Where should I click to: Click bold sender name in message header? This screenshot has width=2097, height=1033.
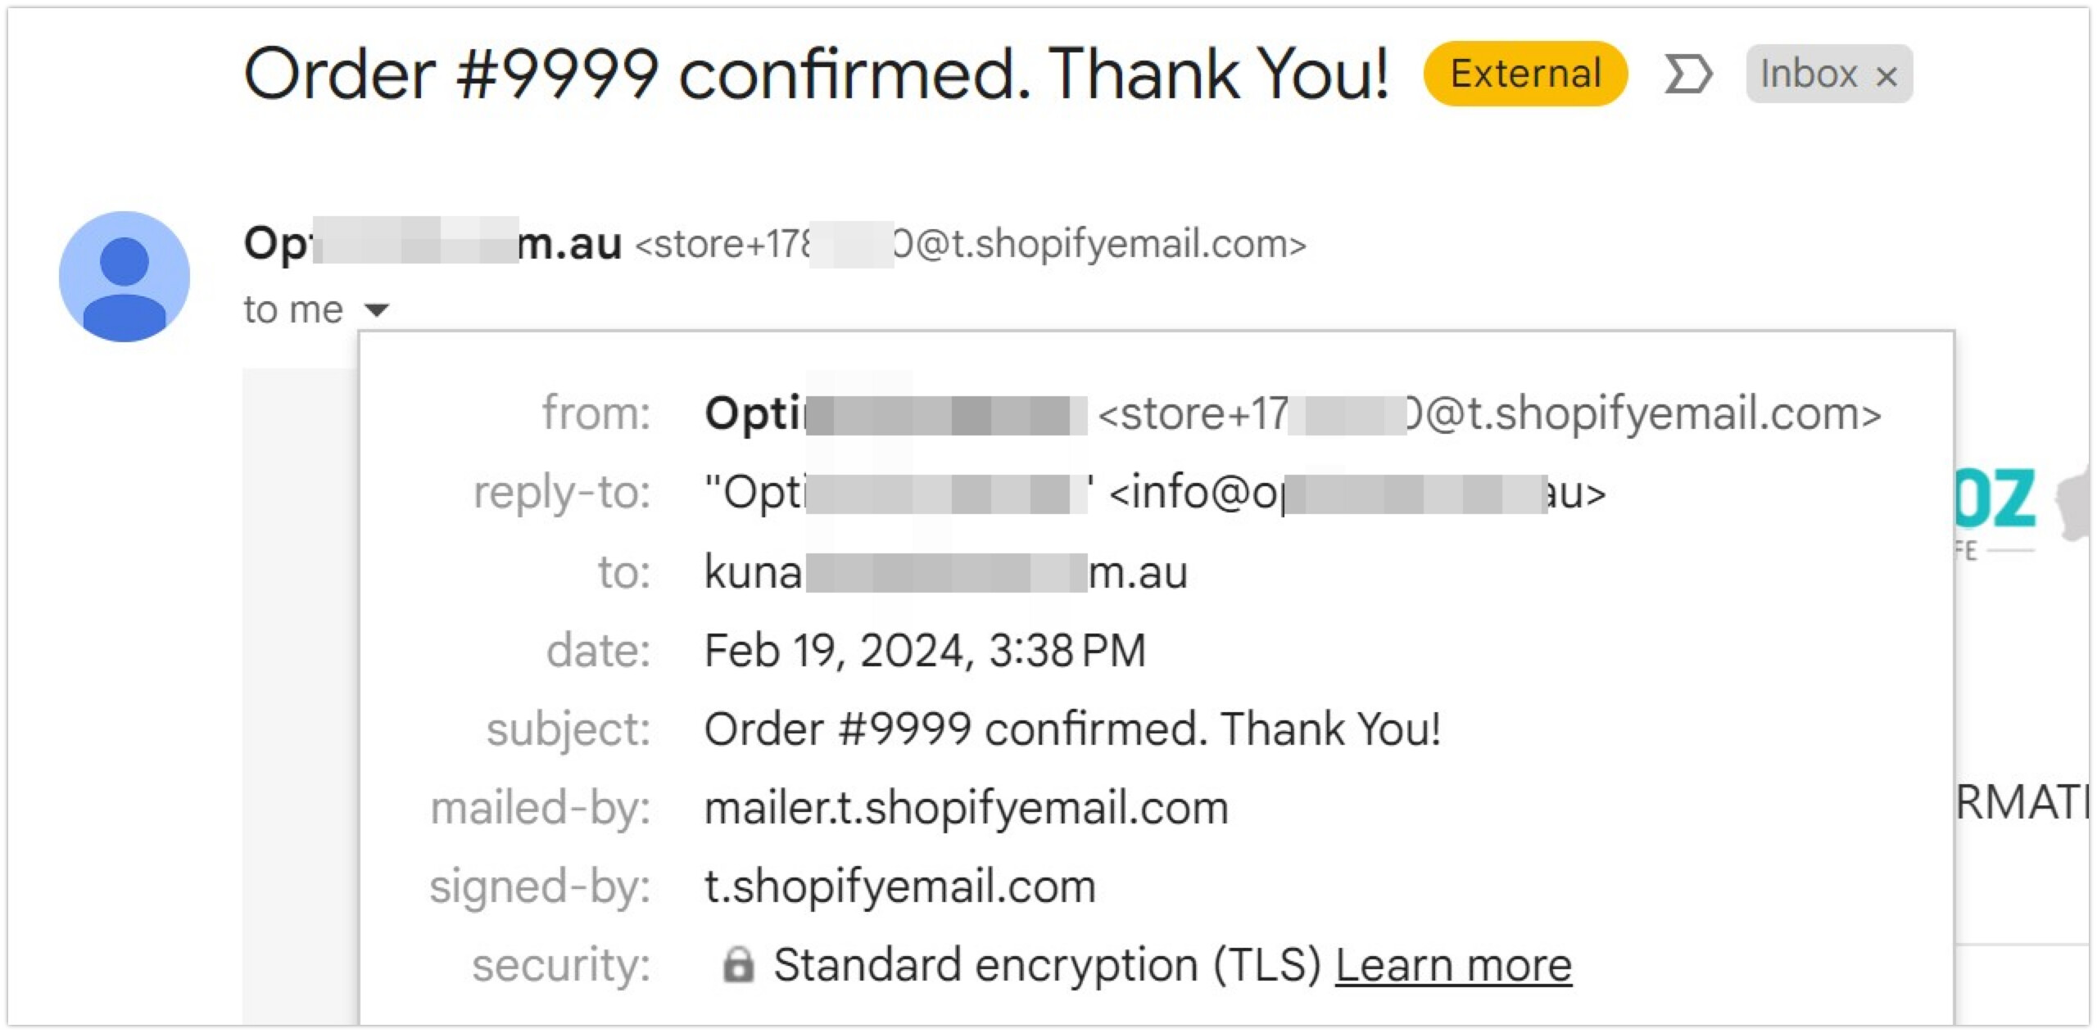tap(433, 243)
